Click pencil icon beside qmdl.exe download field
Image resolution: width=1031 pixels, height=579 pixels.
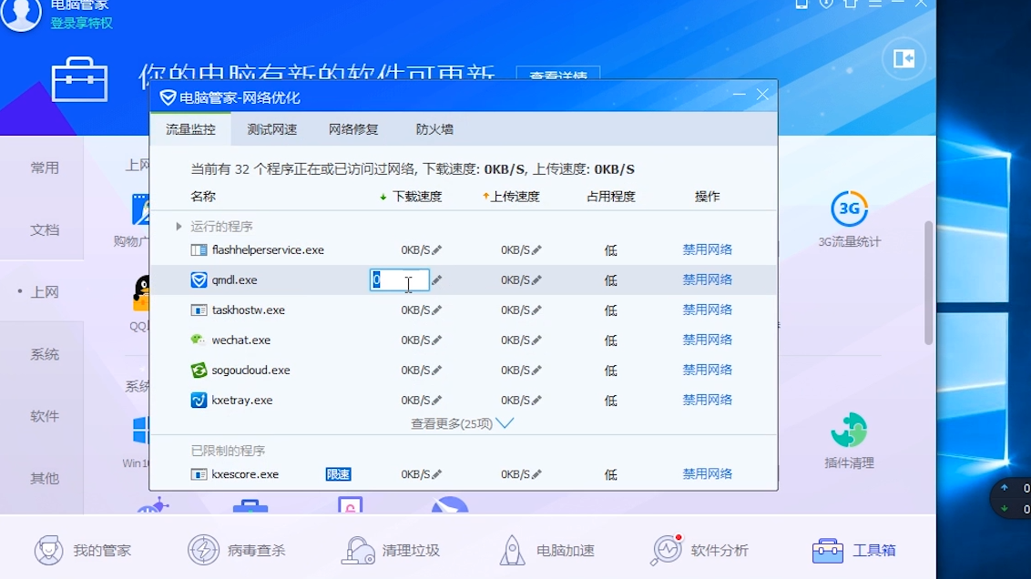click(x=437, y=280)
